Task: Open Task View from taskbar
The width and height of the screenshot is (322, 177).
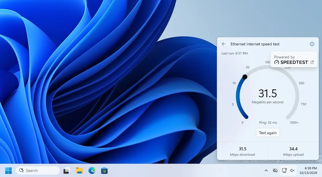Action: tap(67, 170)
